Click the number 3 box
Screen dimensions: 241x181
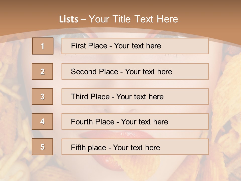click(42, 97)
